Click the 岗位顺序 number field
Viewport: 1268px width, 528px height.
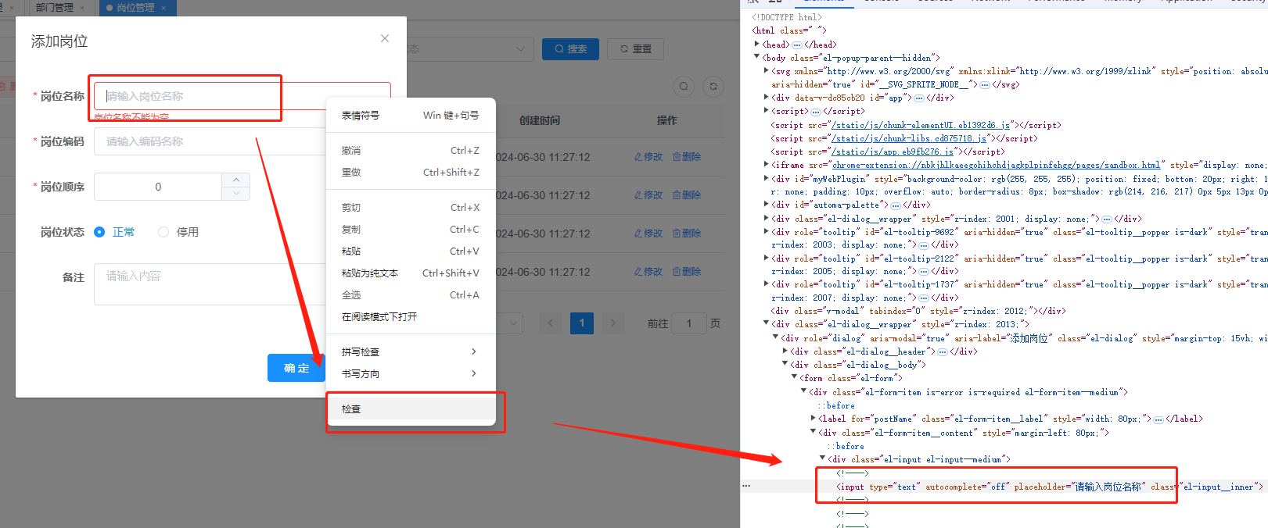click(x=158, y=187)
